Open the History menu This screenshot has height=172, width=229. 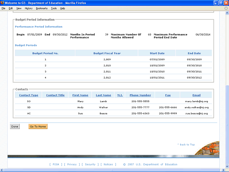[x=29, y=8]
